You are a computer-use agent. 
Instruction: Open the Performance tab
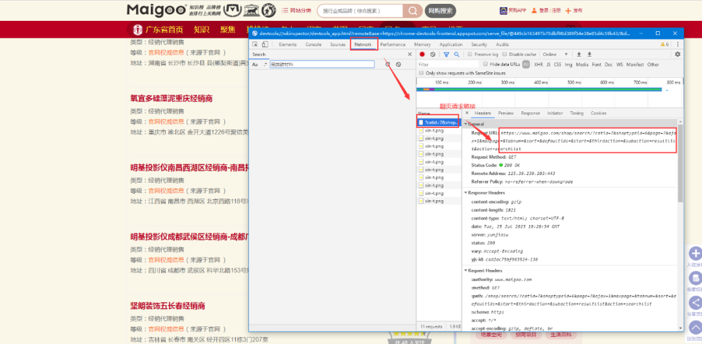point(393,44)
